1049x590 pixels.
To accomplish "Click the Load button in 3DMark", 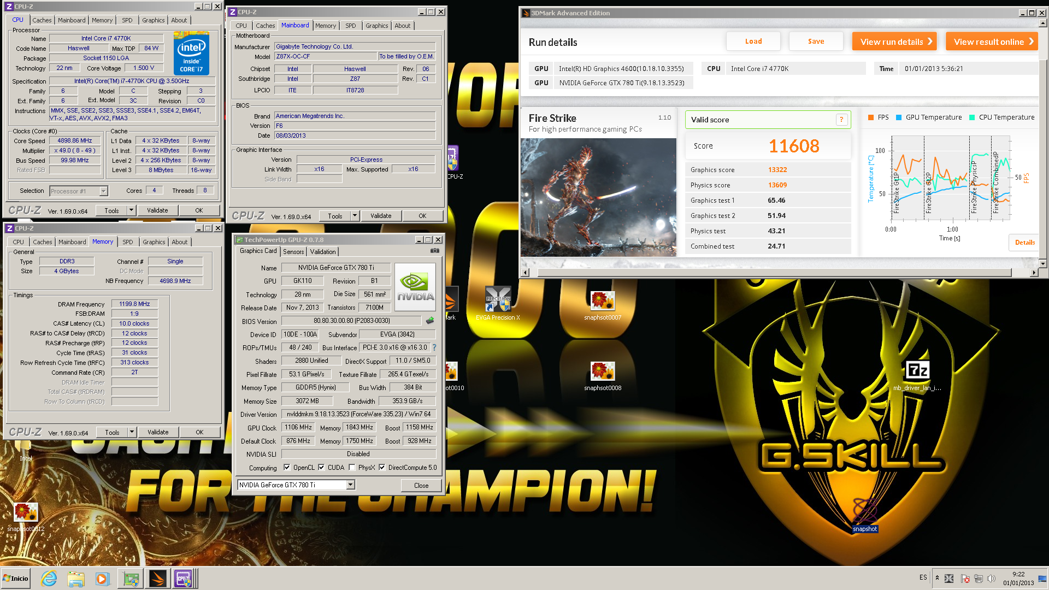I will click(x=753, y=42).
